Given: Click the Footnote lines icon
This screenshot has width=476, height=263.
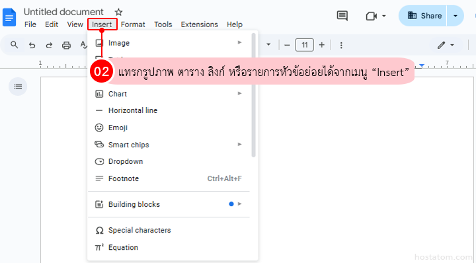Looking at the screenshot, I should pos(99,178).
